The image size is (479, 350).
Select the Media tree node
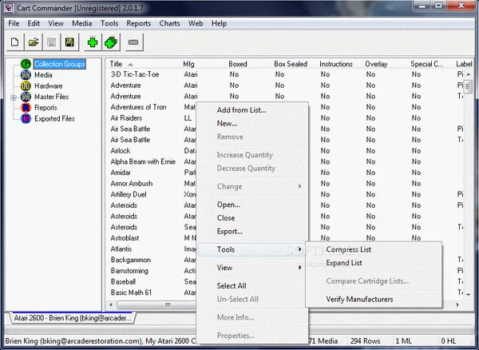43,75
